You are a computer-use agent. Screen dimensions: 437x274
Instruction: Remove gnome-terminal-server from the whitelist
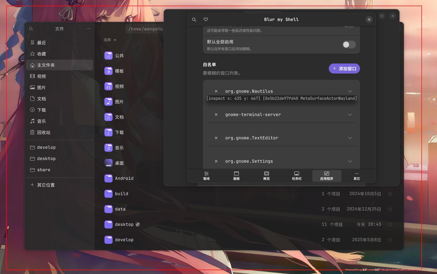(x=216, y=115)
